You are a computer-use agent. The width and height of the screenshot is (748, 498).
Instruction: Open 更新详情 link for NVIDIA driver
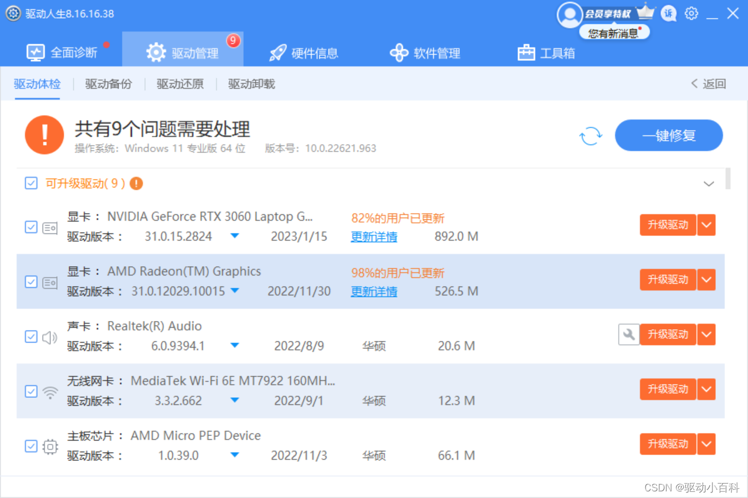click(x=374, y=237)
